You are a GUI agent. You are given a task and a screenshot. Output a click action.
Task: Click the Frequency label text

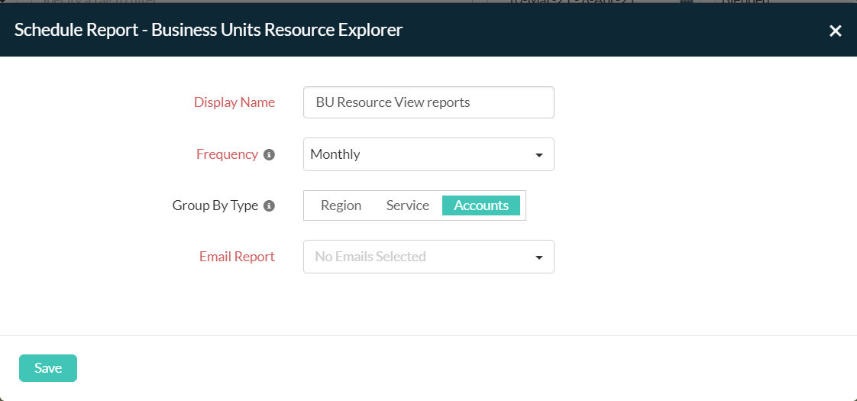click(x=227, y=154)
